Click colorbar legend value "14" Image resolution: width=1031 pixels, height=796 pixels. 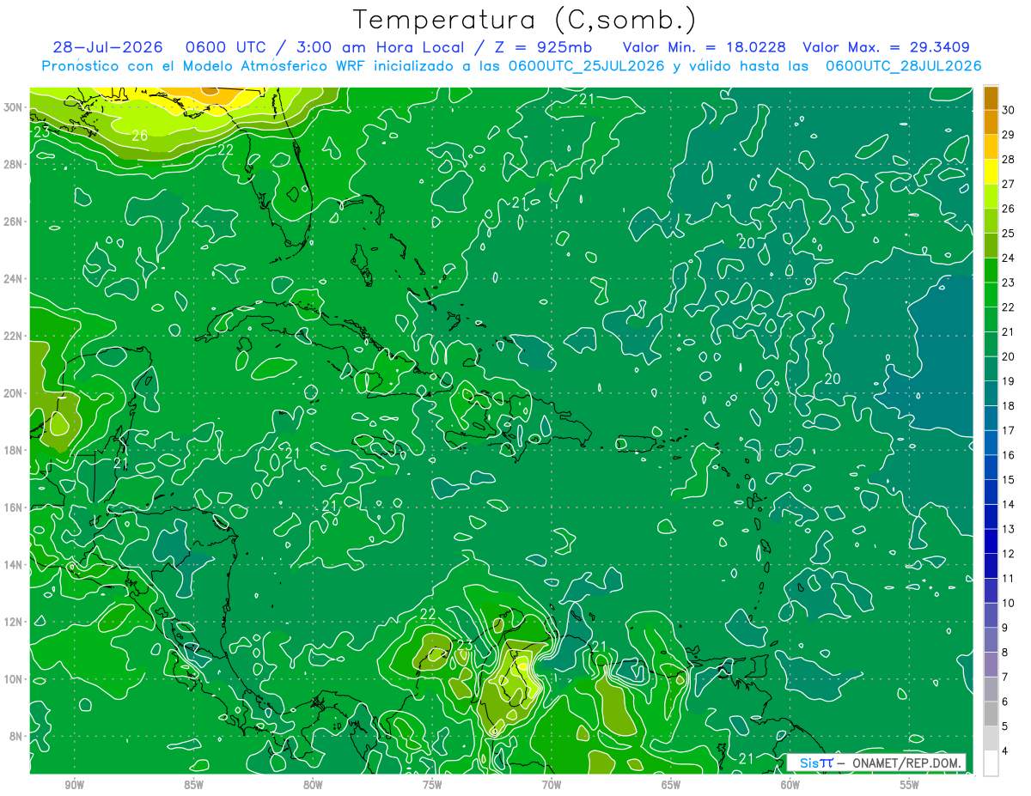tap(1009, 504)
